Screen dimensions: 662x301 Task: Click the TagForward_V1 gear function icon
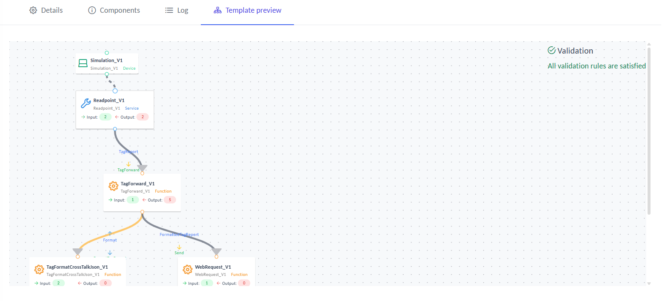pyautogui.click(x=113, y=186)
